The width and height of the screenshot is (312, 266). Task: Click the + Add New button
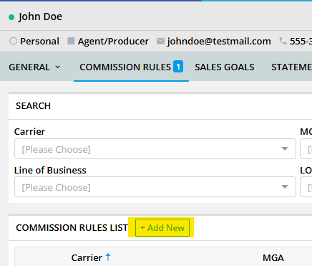click(x=162, y=227)
